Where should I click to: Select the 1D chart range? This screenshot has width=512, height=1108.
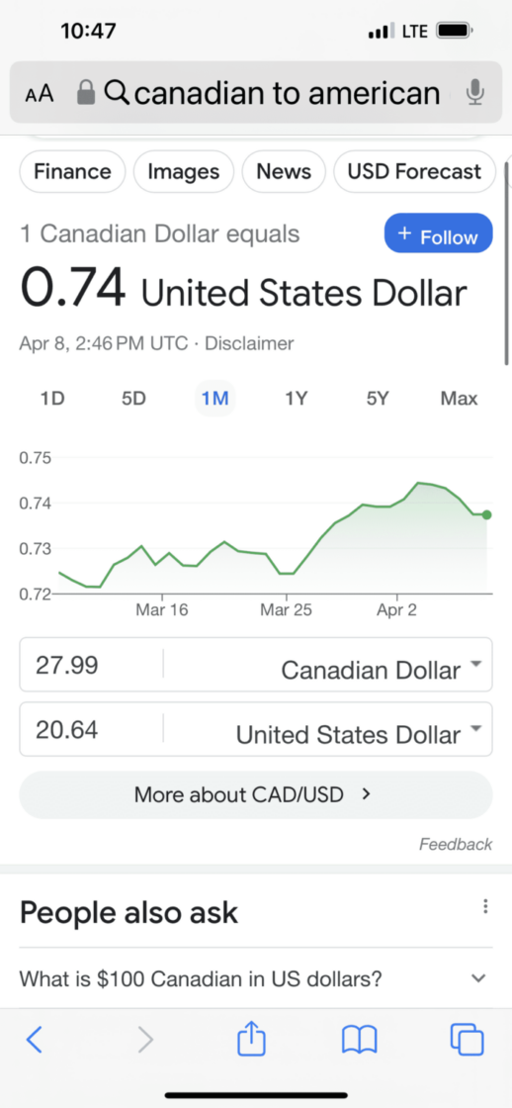[x=52, y=399]
